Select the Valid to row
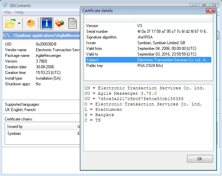The image size is (222, 176). pyautogui.click(x=148, y=54)
